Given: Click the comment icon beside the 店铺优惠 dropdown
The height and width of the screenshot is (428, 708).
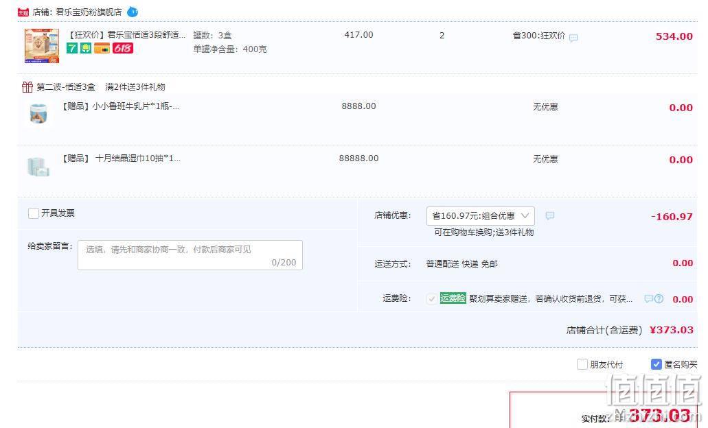Looking at the screenshot, I should pos(549,215).
